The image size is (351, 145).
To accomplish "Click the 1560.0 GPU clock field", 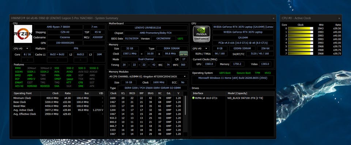I will pyautogui.click(x=209, y=64).
